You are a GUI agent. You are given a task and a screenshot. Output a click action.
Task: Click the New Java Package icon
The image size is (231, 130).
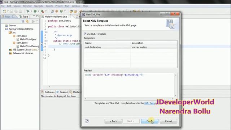click(x=57, y=11)
